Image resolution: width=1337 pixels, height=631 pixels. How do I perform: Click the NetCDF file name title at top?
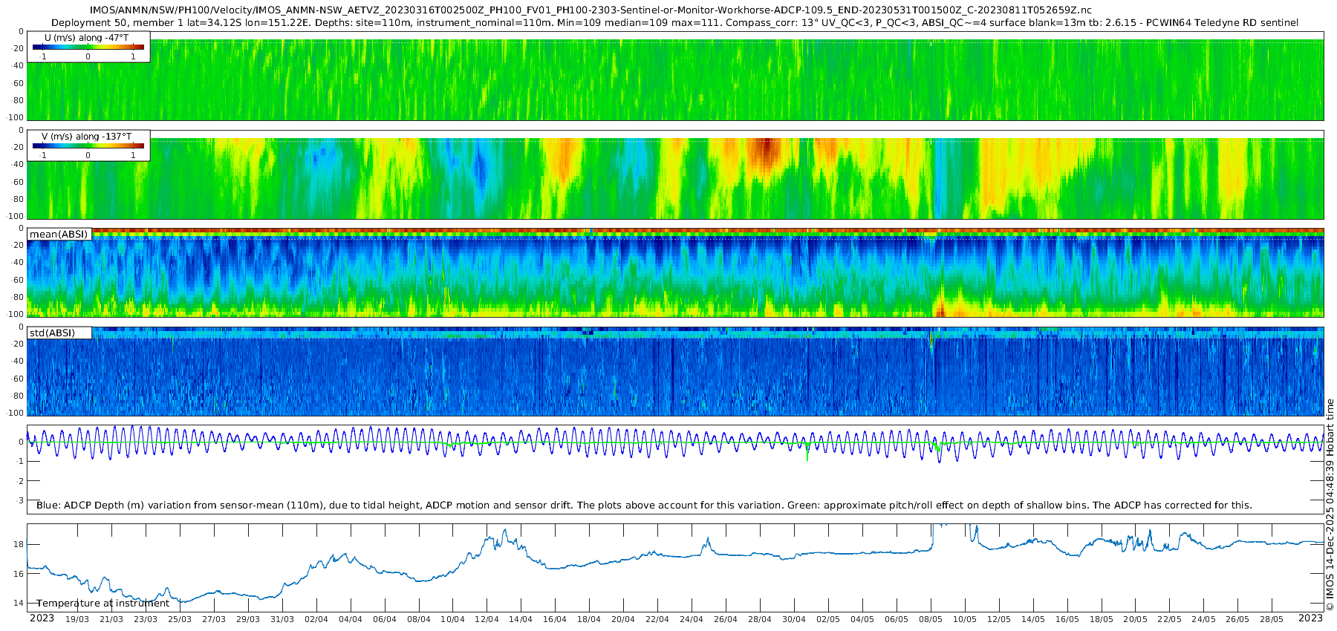[x=591, y=10]
